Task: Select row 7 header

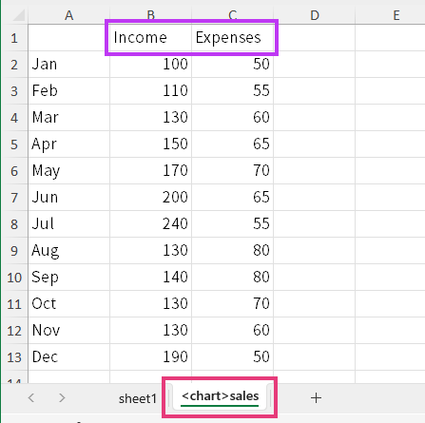Action: (x=14, y=198)
